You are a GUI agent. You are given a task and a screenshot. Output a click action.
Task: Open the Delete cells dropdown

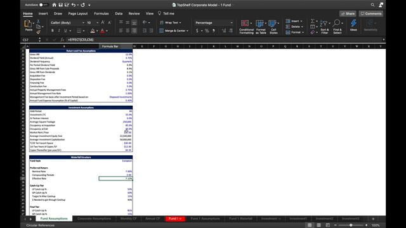coord(294,27)
